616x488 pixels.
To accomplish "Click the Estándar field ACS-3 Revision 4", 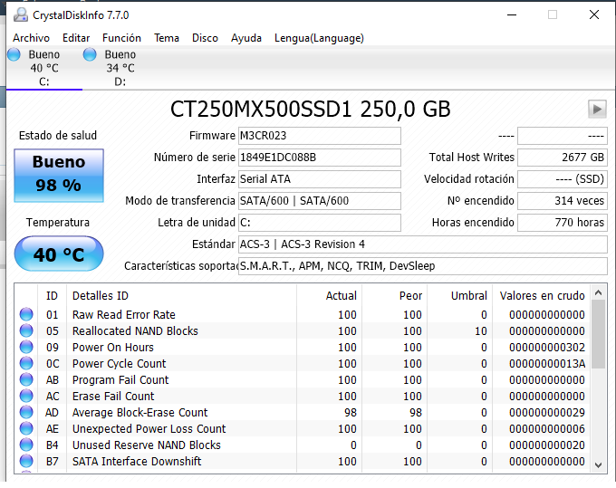I will pos(423,244).
